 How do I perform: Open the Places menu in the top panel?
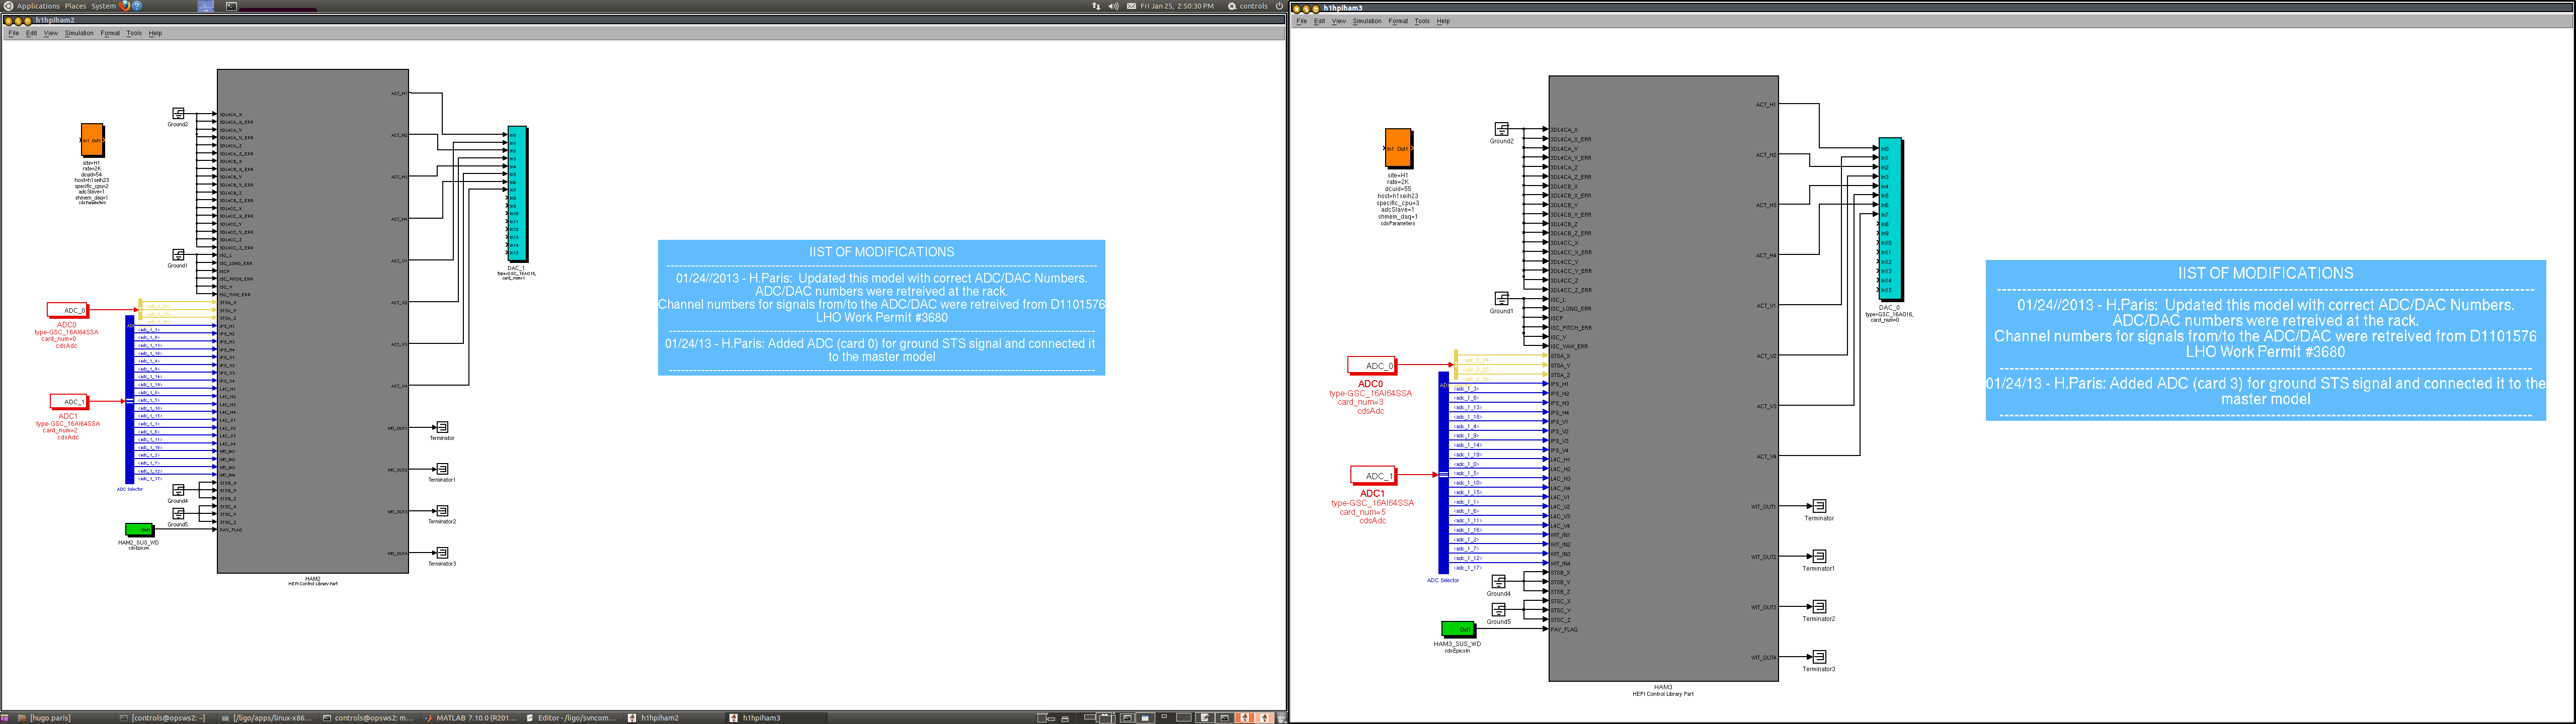[75, 6]
